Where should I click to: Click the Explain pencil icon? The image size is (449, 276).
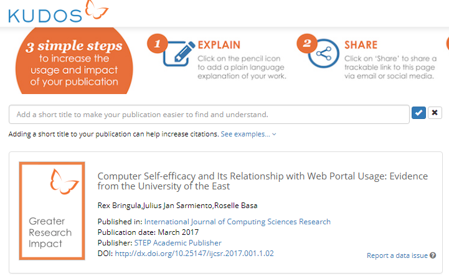coord(179,54)
